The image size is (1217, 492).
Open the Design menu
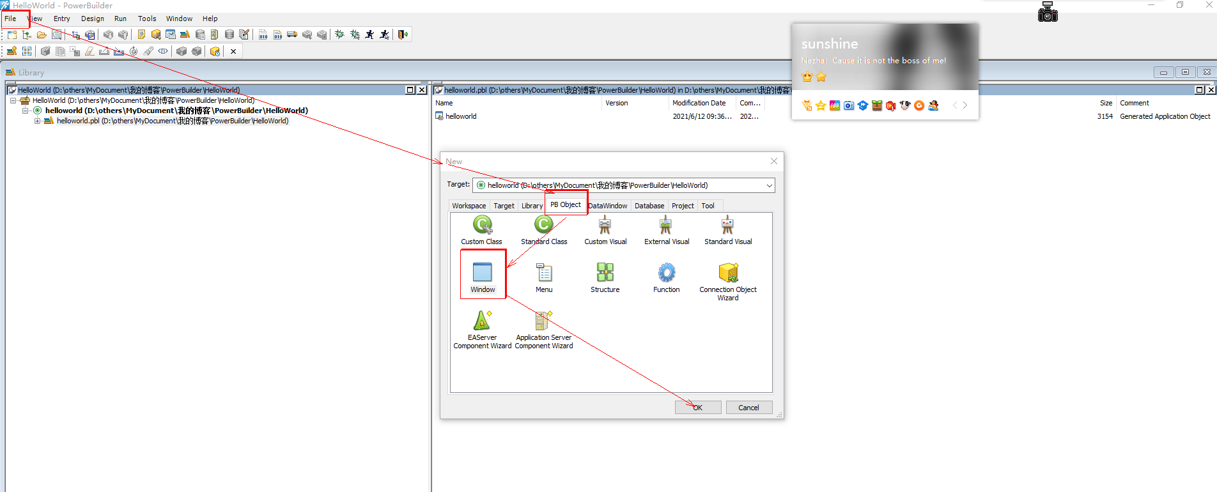(93, 19)
